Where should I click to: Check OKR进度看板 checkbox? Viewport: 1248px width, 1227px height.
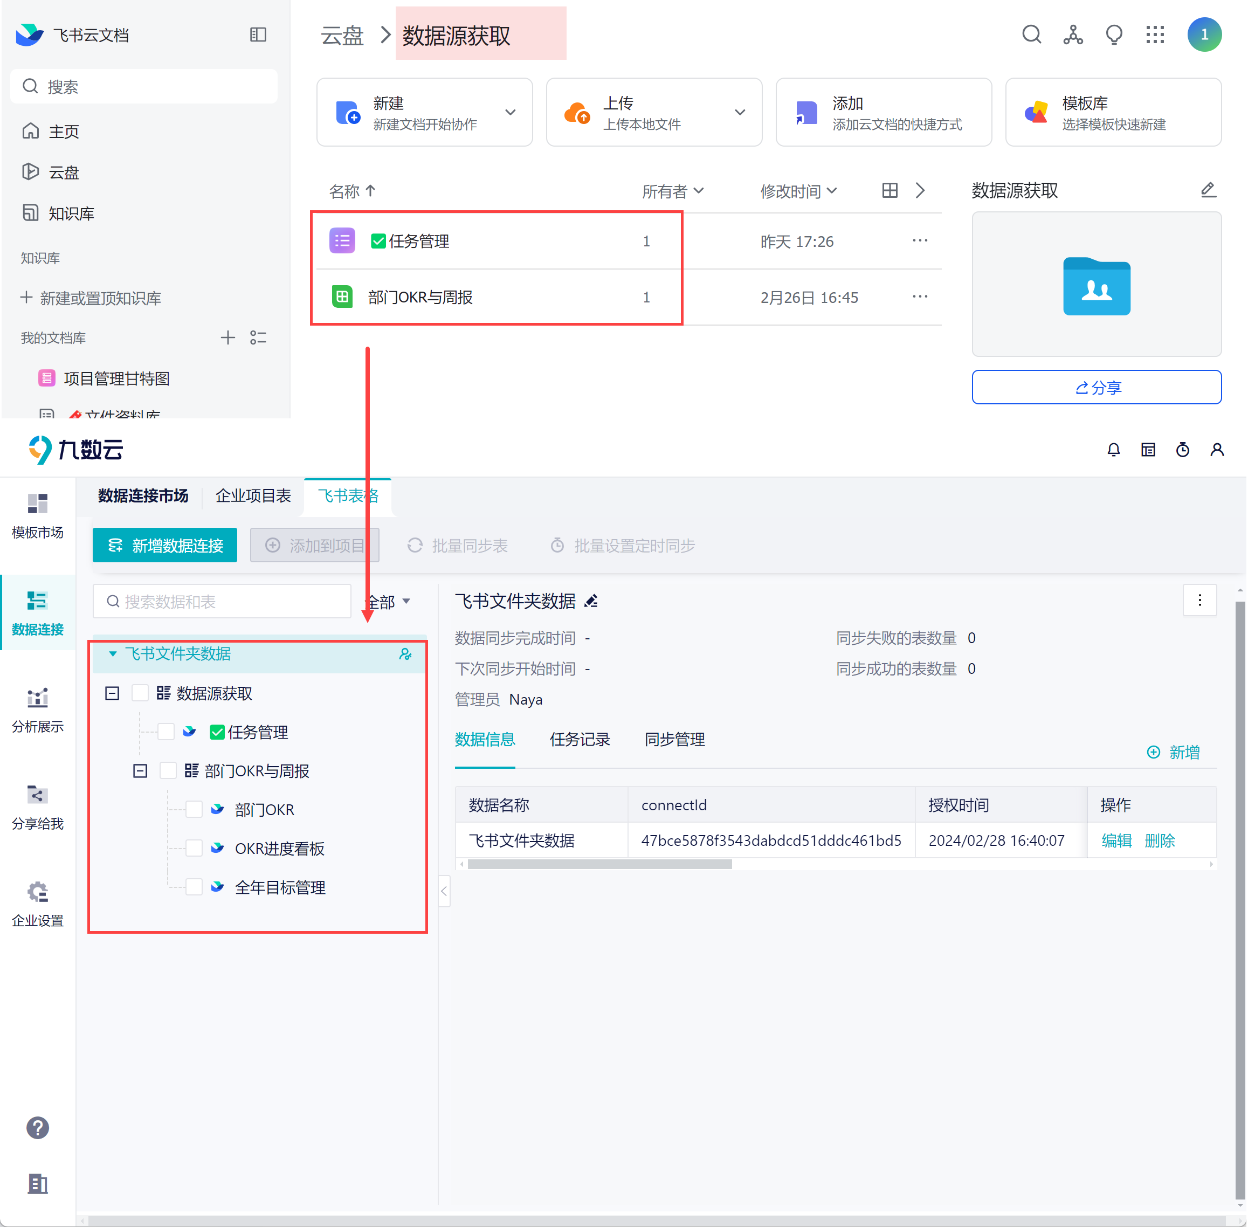click(x=194, y=848)
